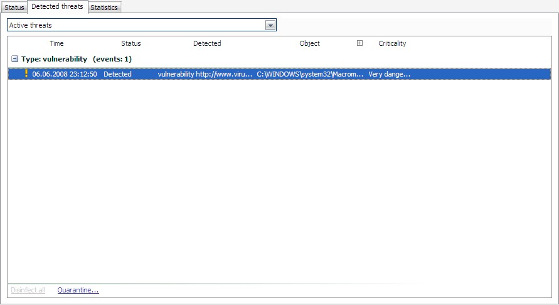Click the yellow exclamation warning icon
559x305 pixels.
[26, 73]
